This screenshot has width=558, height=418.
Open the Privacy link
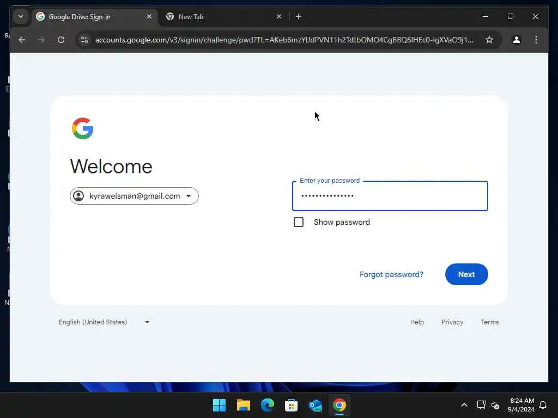[x=452, y=322]
